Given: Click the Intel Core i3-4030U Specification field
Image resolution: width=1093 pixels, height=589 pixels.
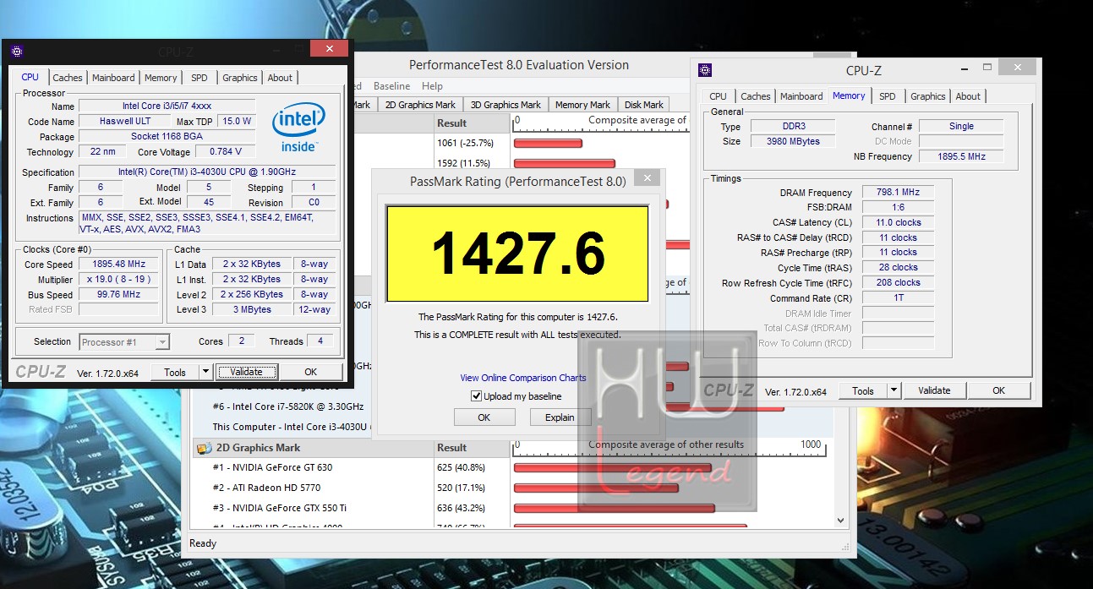Looking at the screenshot, I should [x=208, y=172].
